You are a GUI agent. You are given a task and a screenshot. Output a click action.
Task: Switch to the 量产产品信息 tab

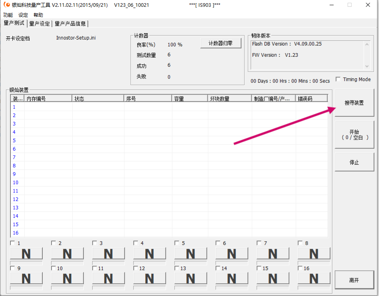click(70, 24)
